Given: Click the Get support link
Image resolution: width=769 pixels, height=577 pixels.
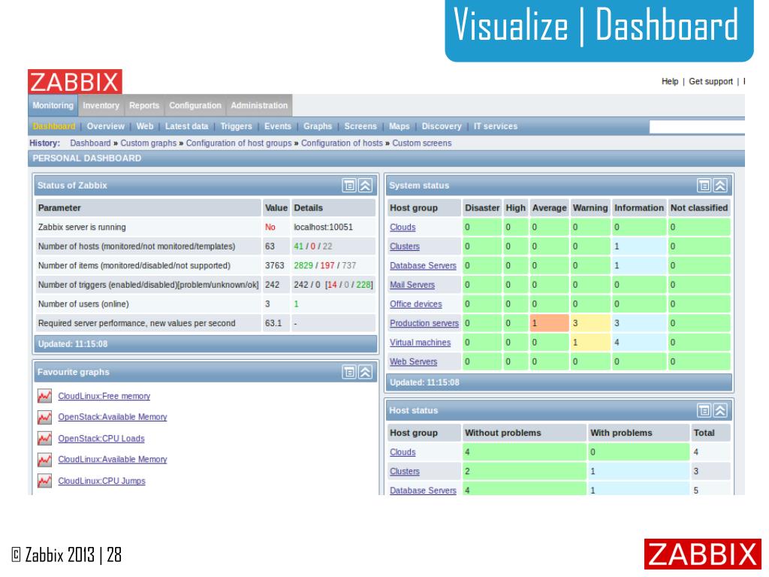Looking at the screenshot, I should (710, 81).
